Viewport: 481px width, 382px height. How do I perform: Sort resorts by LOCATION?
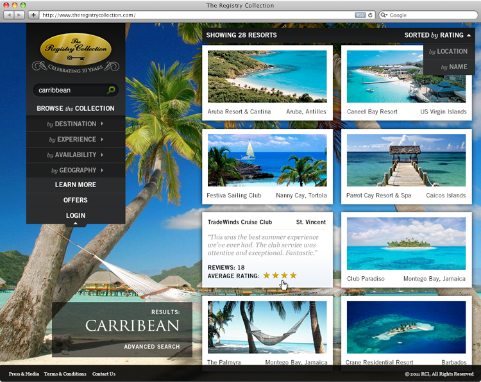448,51
